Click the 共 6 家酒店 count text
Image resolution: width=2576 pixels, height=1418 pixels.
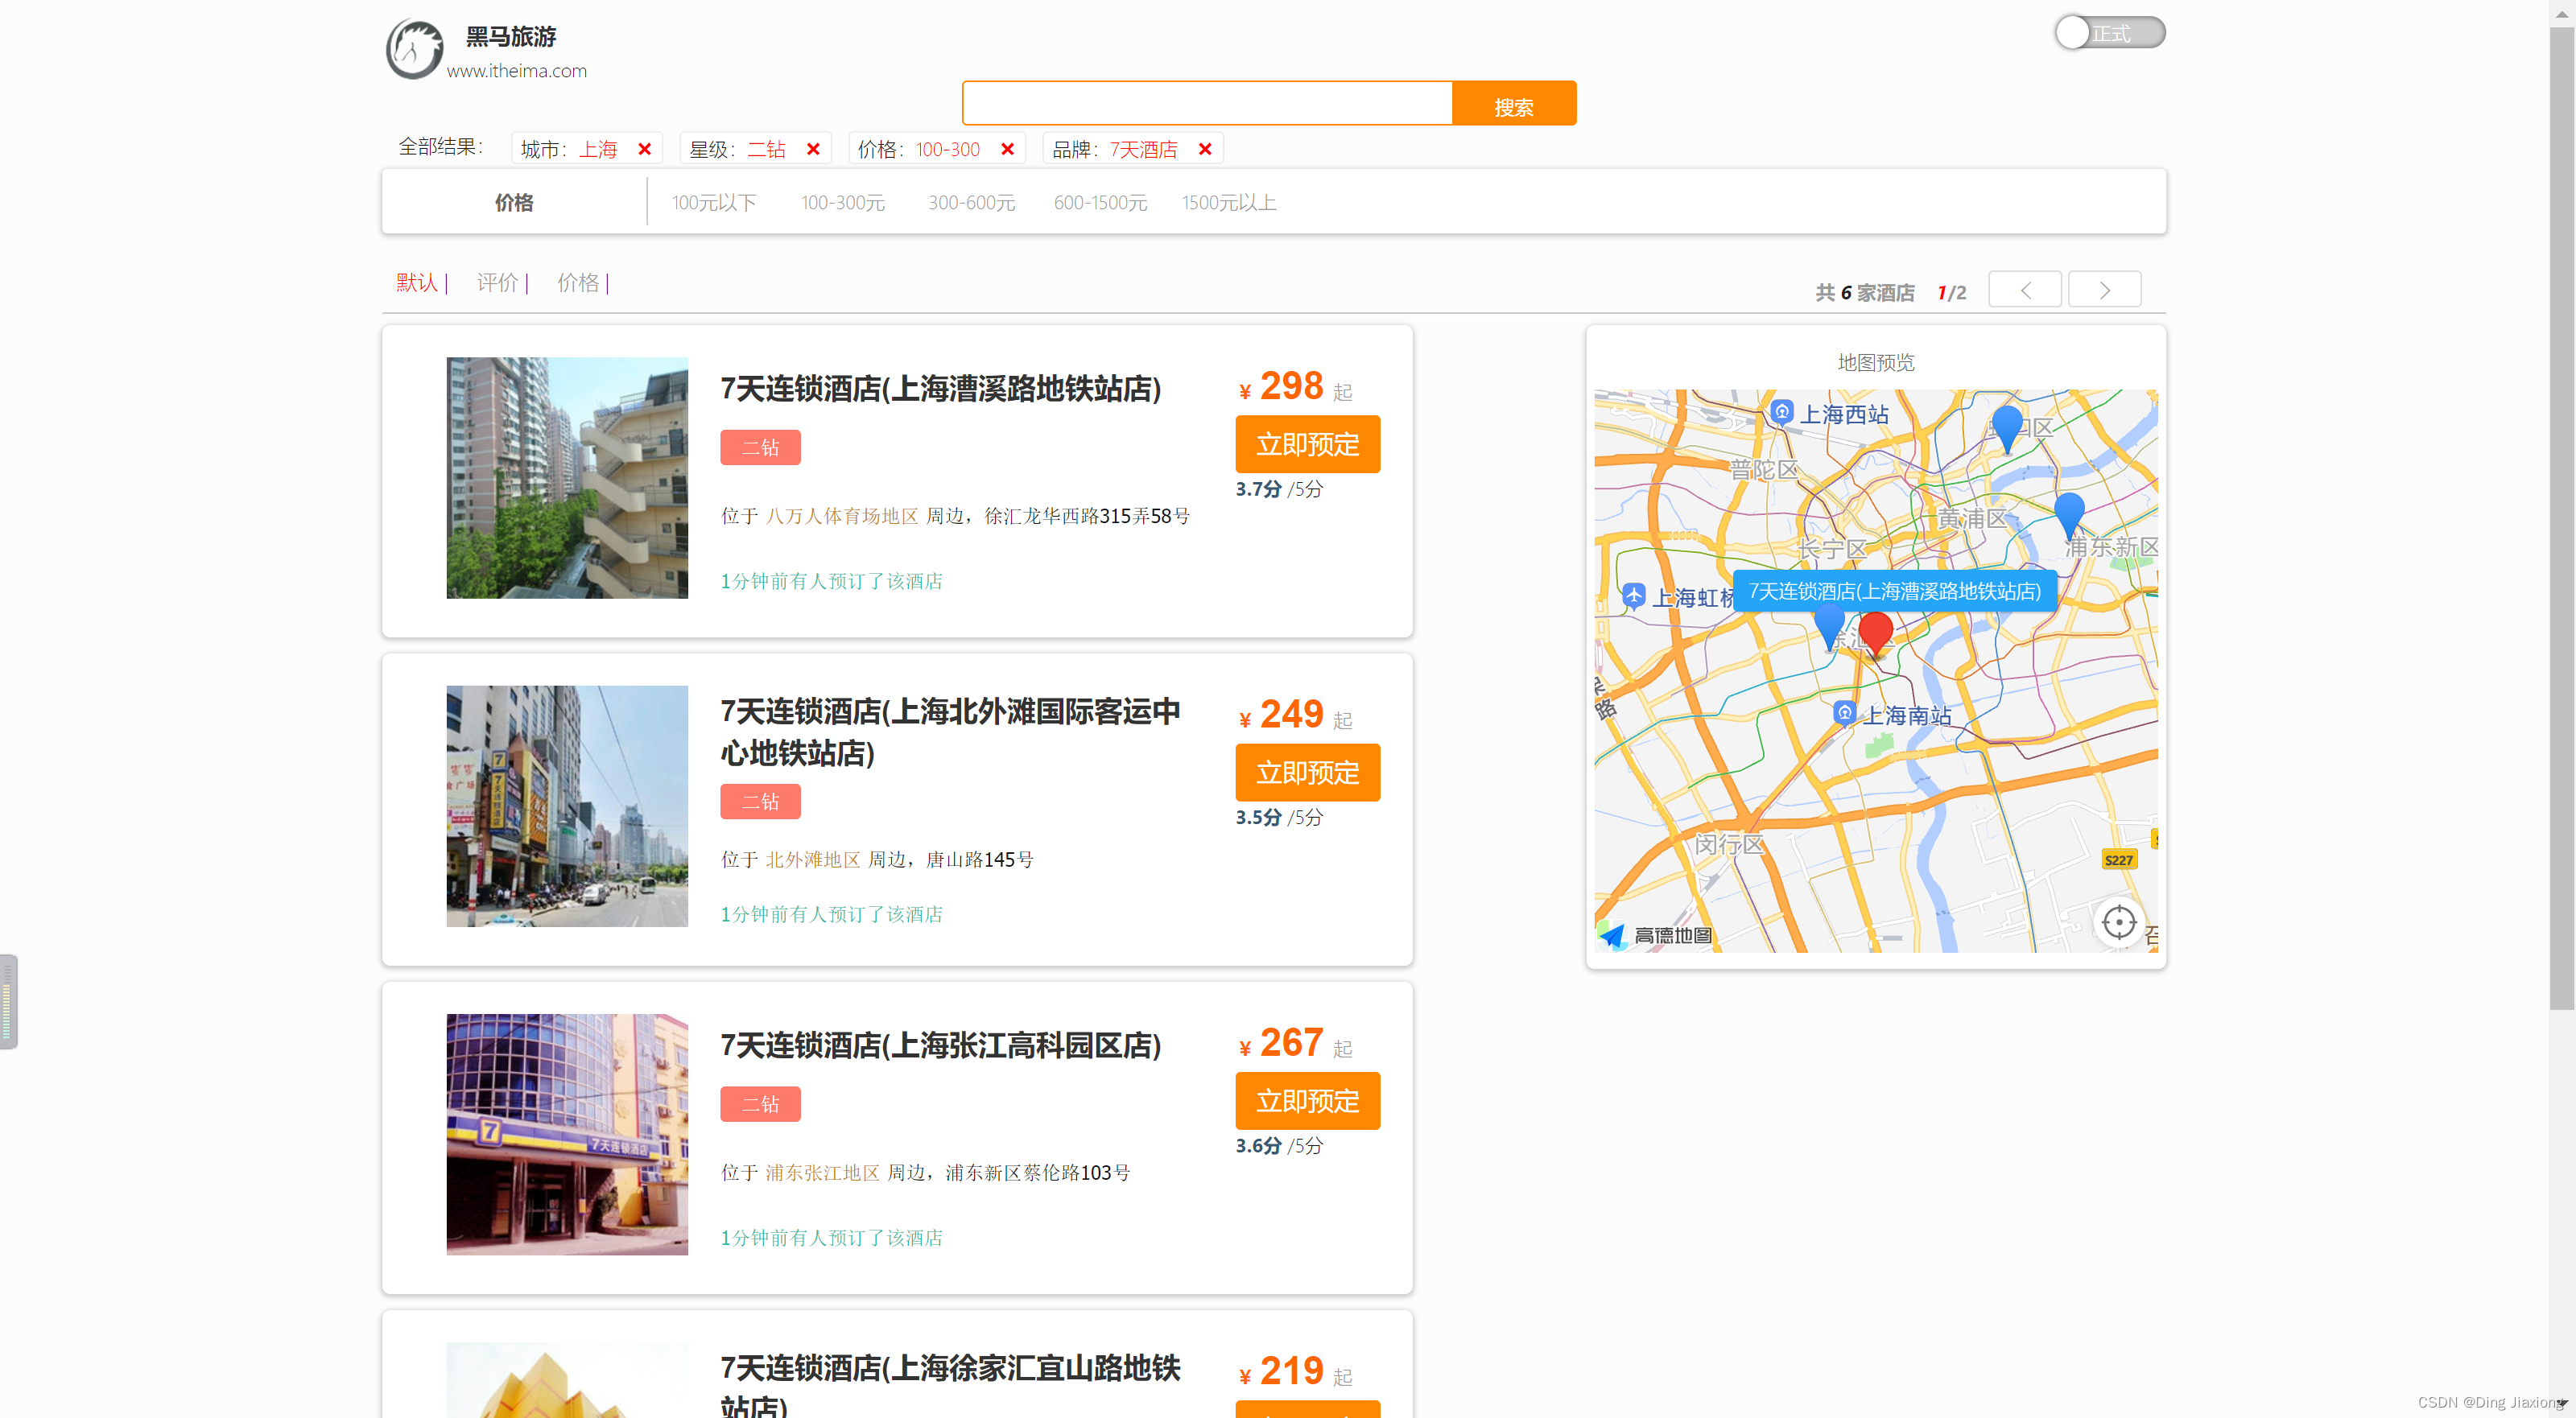point(1865,292)
